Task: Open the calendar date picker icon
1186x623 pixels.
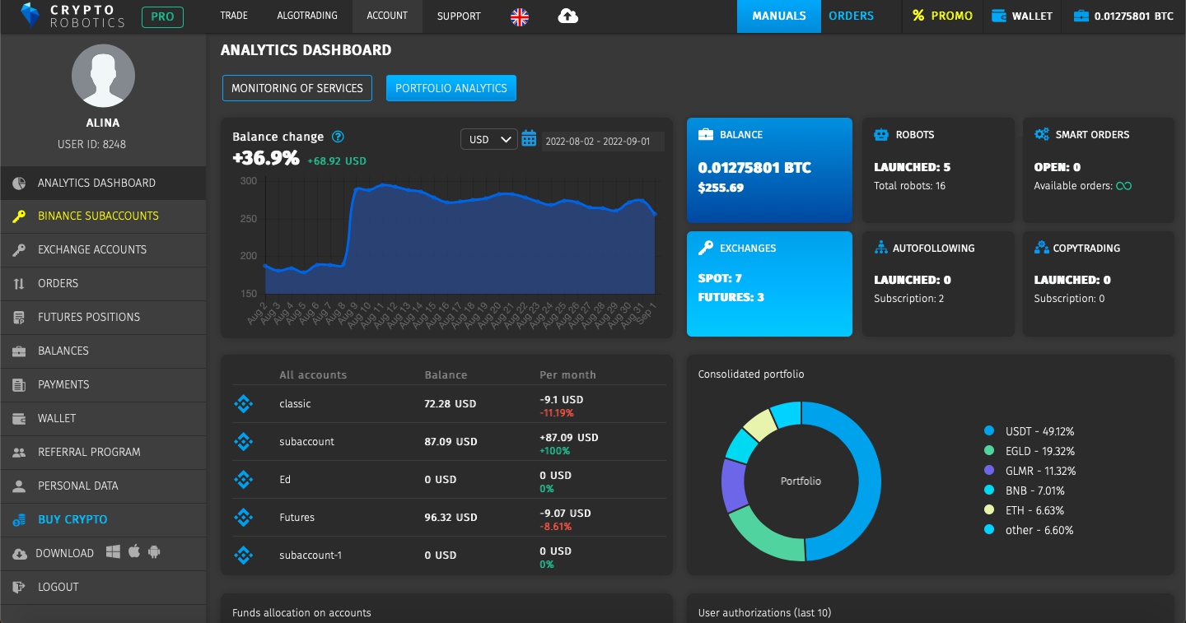Action: (529, 139)
